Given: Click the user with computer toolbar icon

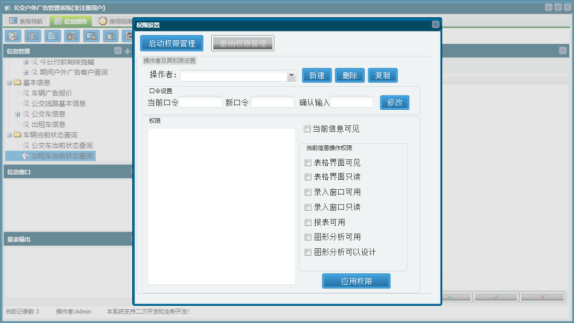Looking at the screenshot, I should click(72, 36).
